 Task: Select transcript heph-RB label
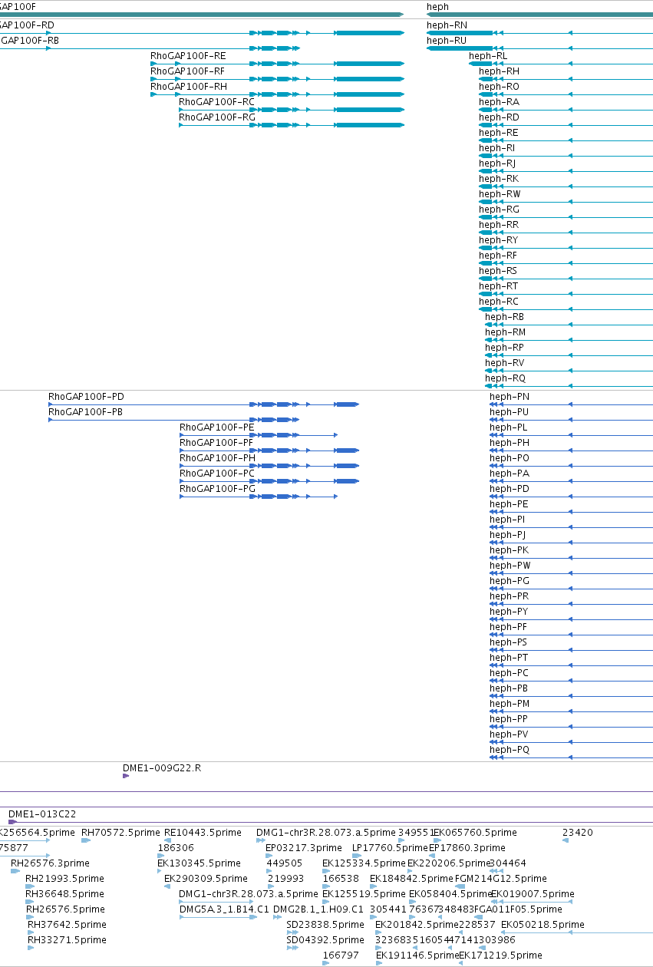(505, 317)
